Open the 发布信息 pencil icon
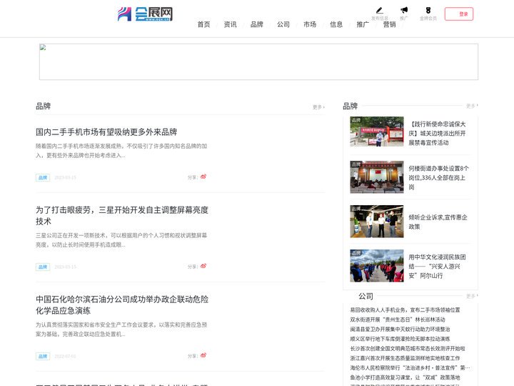The height and width of the screenshot is (386, 514). point(380,11)
